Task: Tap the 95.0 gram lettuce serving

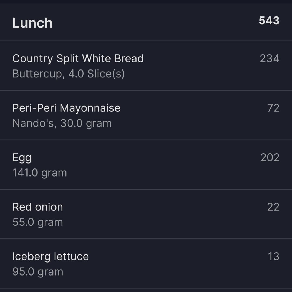Action: click(x=38, y=272)
